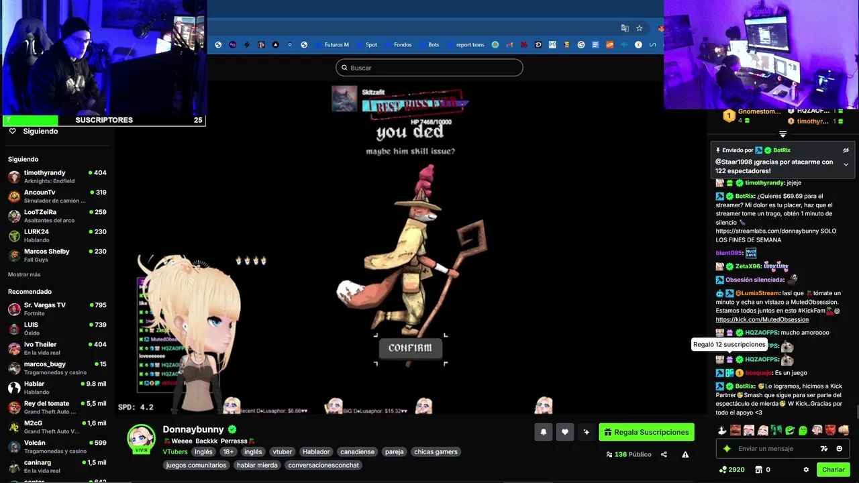Open emote picker smiley in chat box
The height and width of the screenshot is (483, 859).
click(840, 449)
